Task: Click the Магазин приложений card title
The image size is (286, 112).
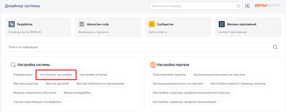Action: click(x=242, y=24)
